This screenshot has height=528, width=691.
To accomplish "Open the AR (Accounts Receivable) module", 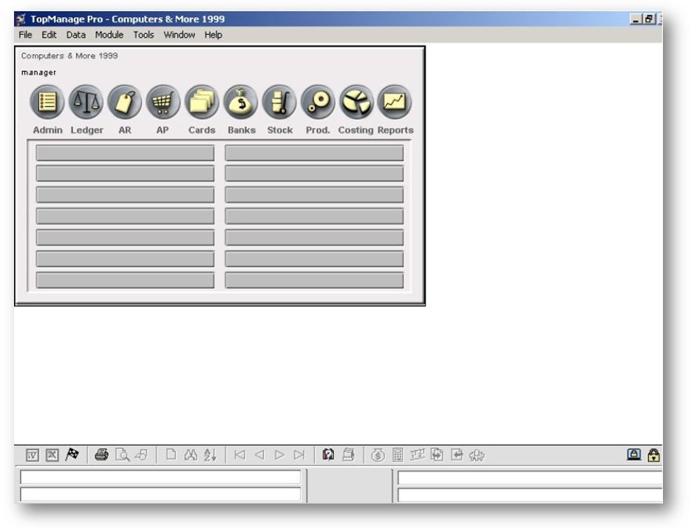I will tap(123, 104).
